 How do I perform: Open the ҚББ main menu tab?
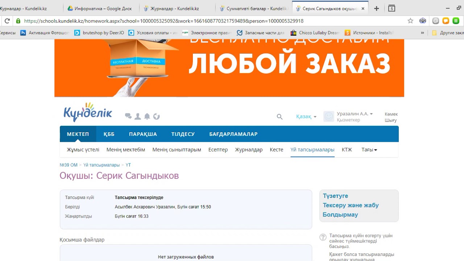click(x=109, y=134)
